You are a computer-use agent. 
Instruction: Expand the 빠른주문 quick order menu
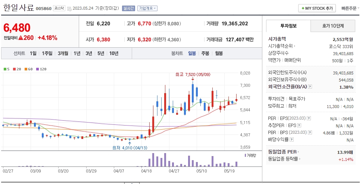click(350, 8)
